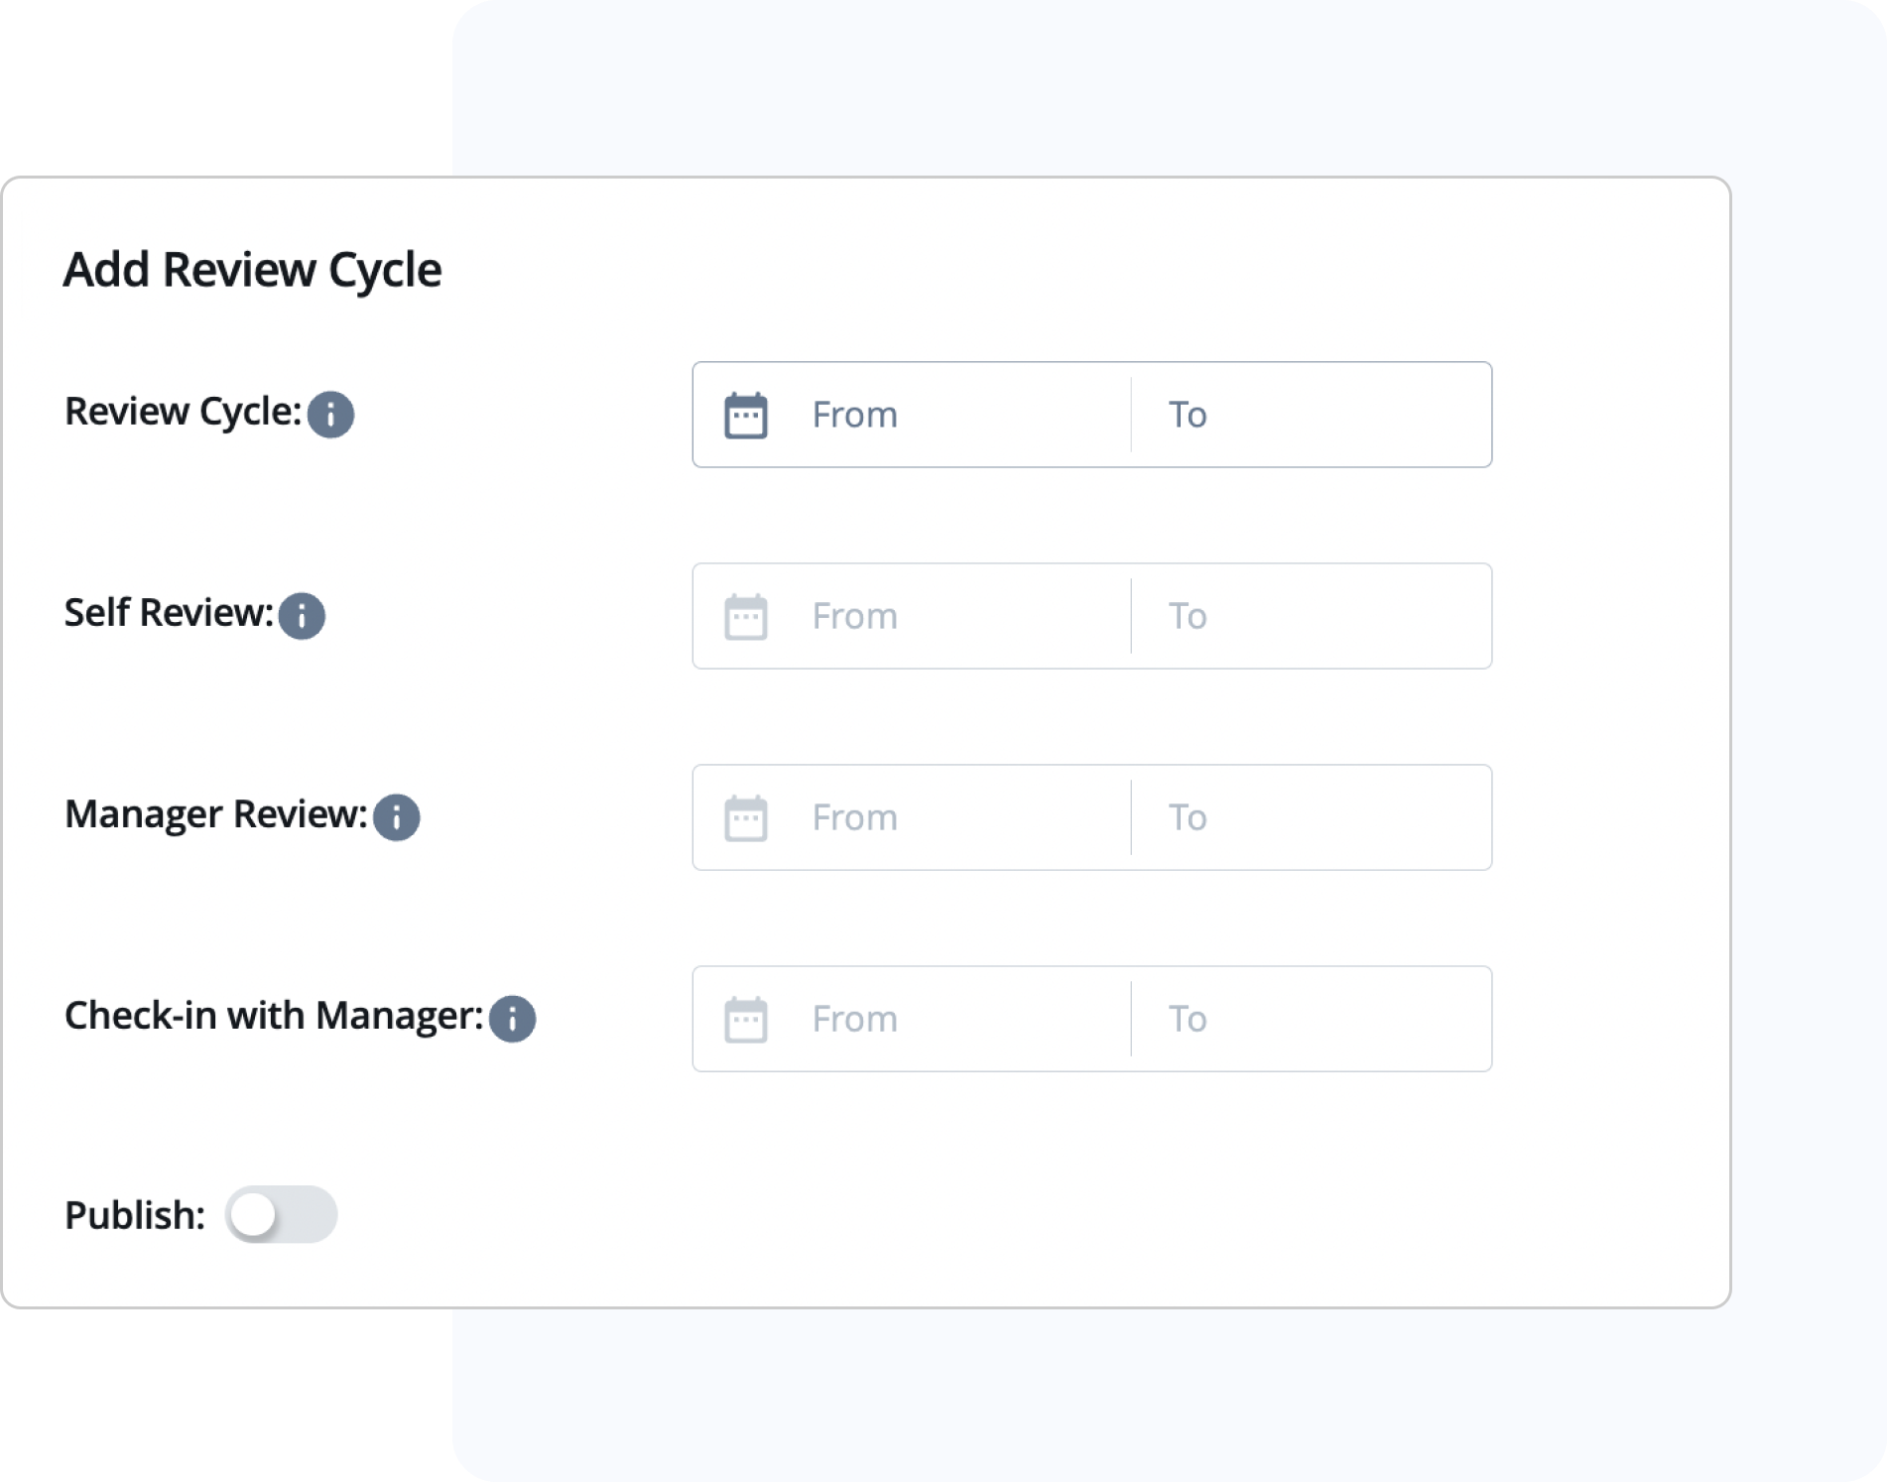This screenshot has height=1482, width=1887.
Task: Toggle Publish off after enabling
Action: pyautogui.click(x=283, y=1215)
